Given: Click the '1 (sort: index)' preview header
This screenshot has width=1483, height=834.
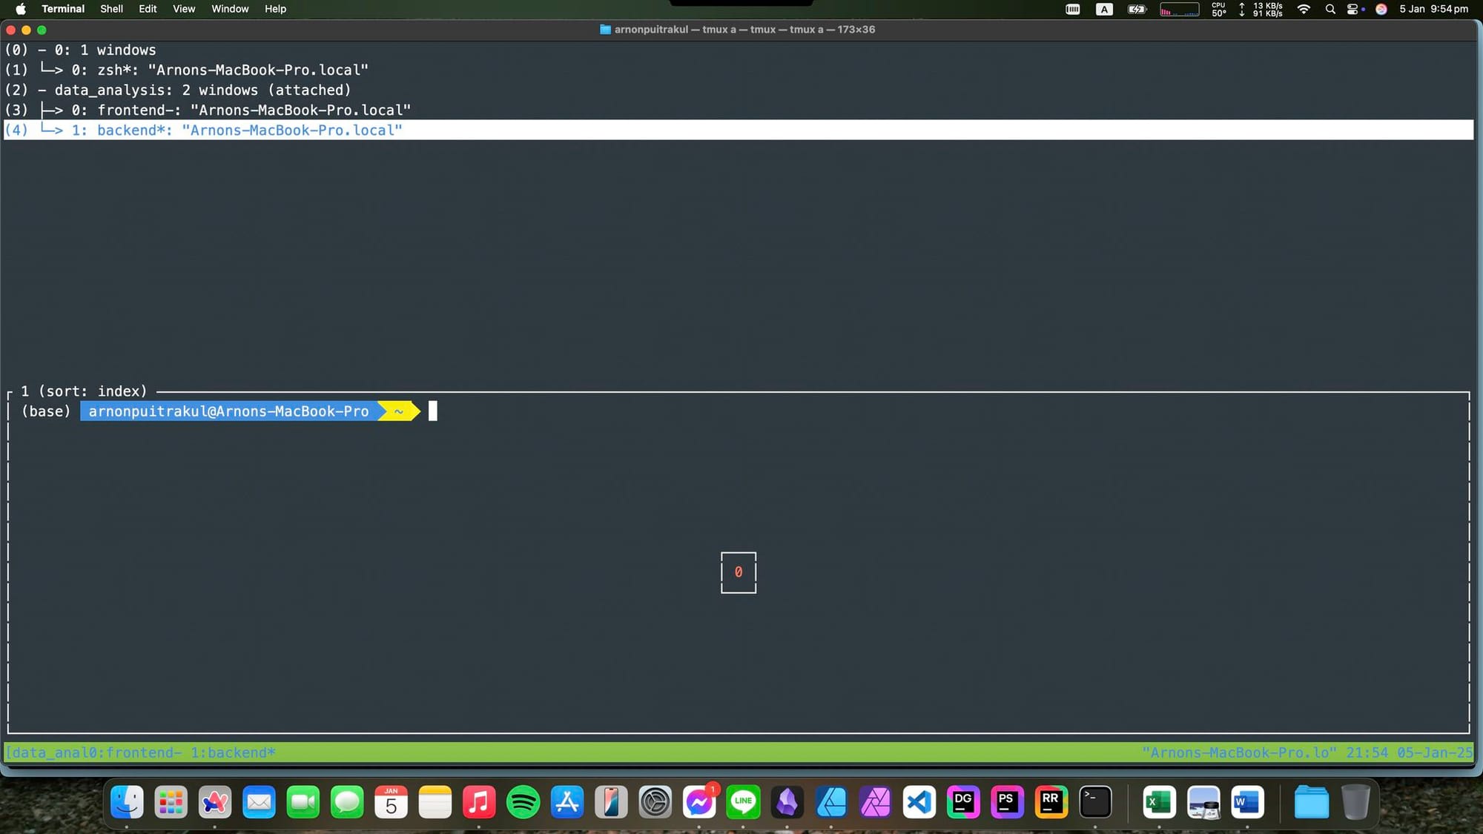Looking at the screenshot, I should point(84,391).
